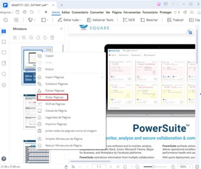Open the layers sidebar panel
Screen dimensions: 201x169
pos(4,85)
